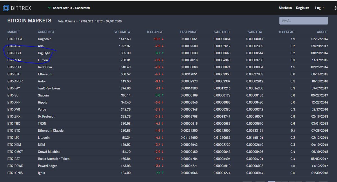Open the BTC-LTC market

13,138
